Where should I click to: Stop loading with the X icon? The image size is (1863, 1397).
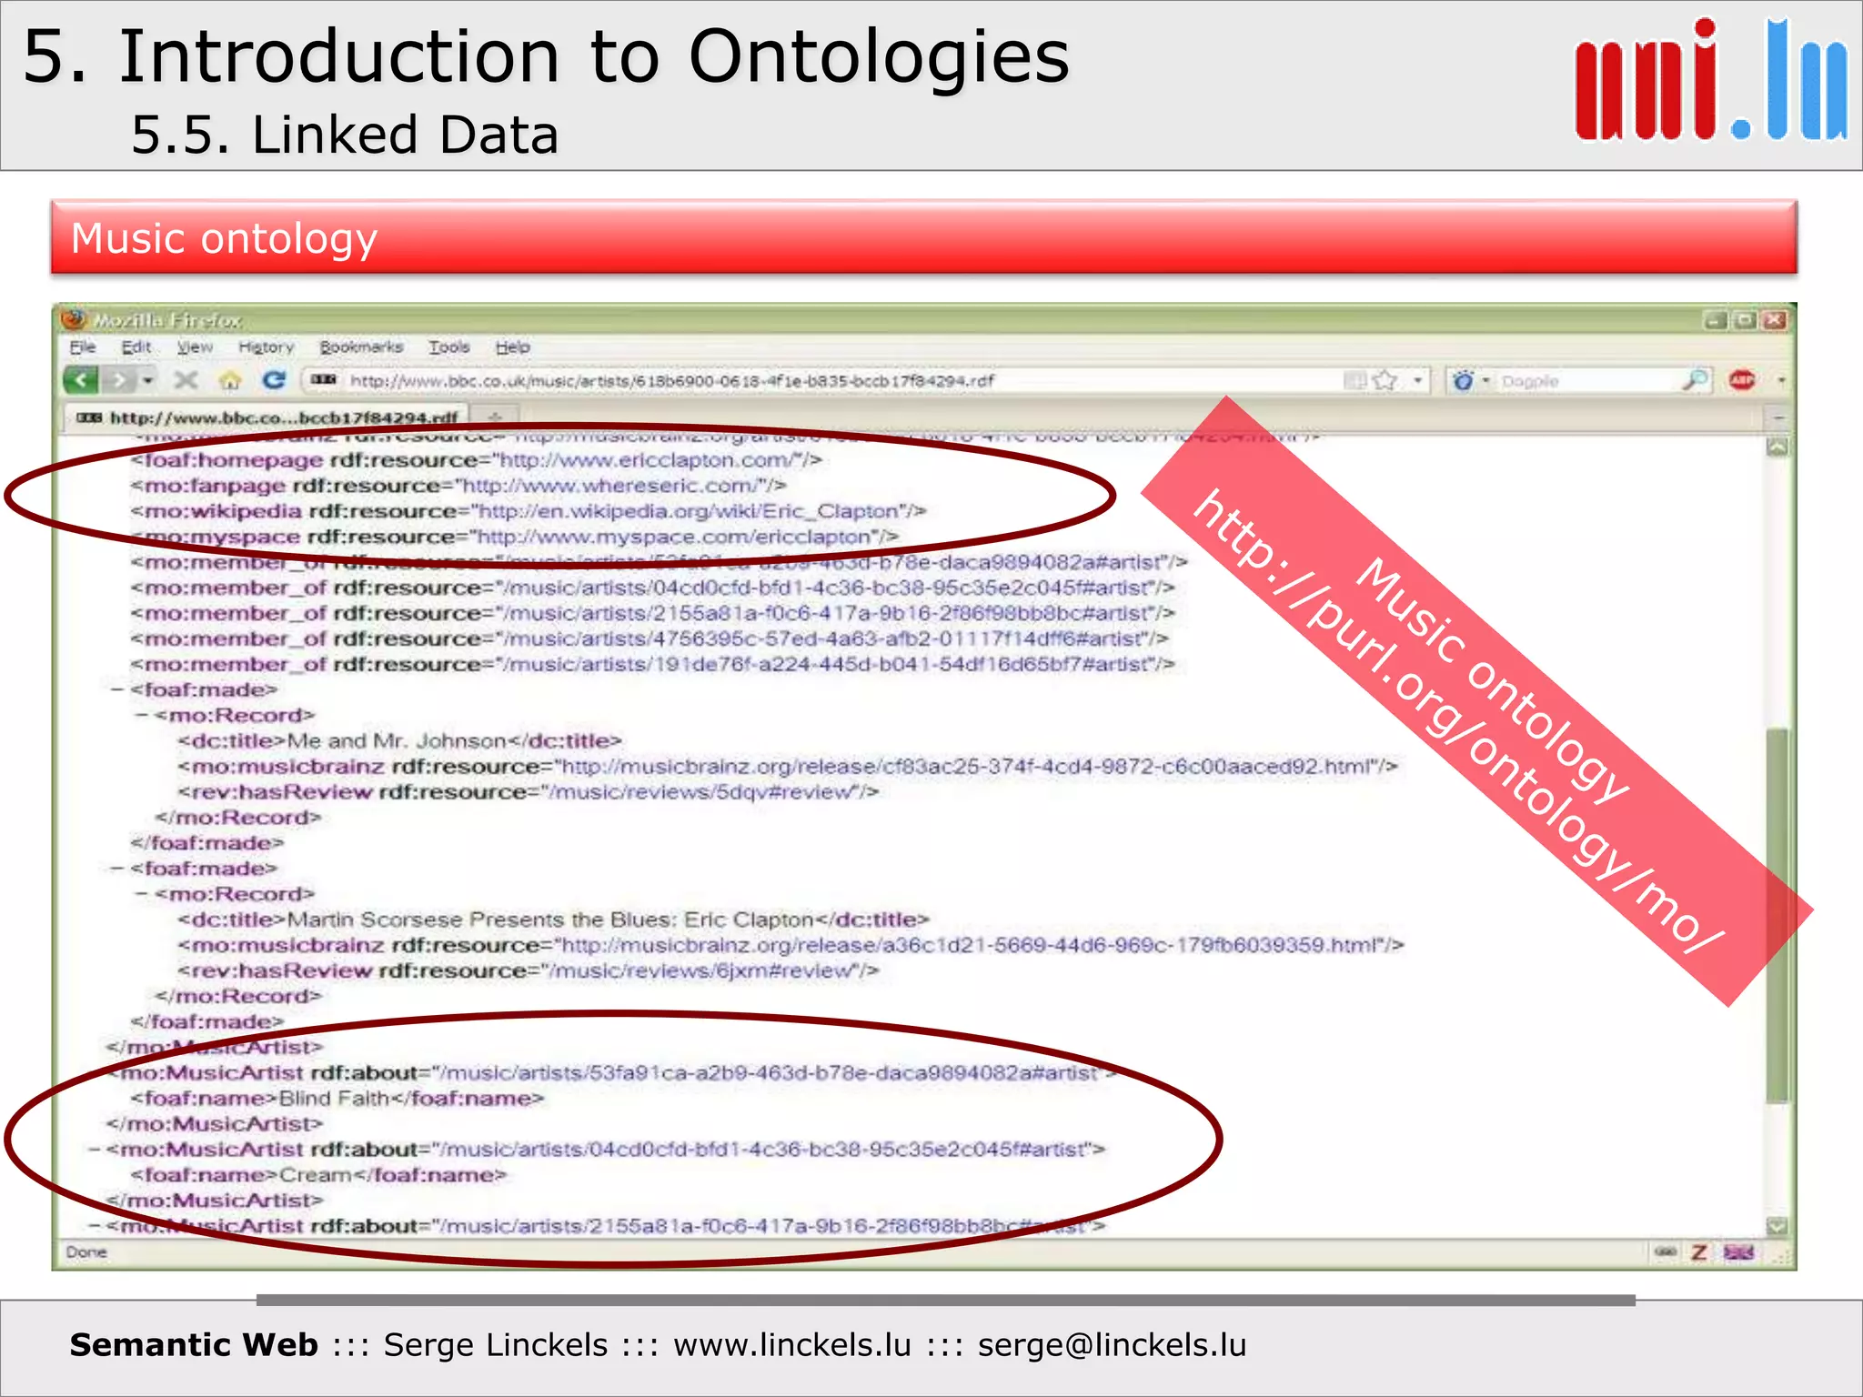186,379
